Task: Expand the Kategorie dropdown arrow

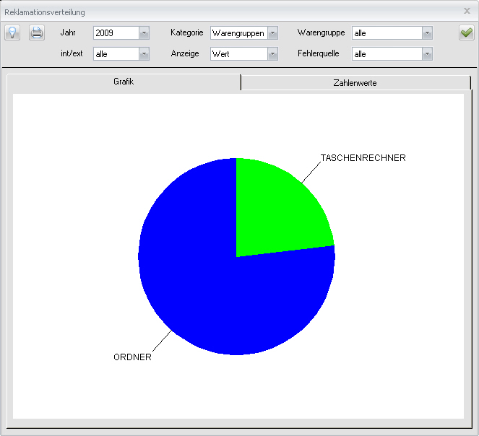Action: [272, 32]
